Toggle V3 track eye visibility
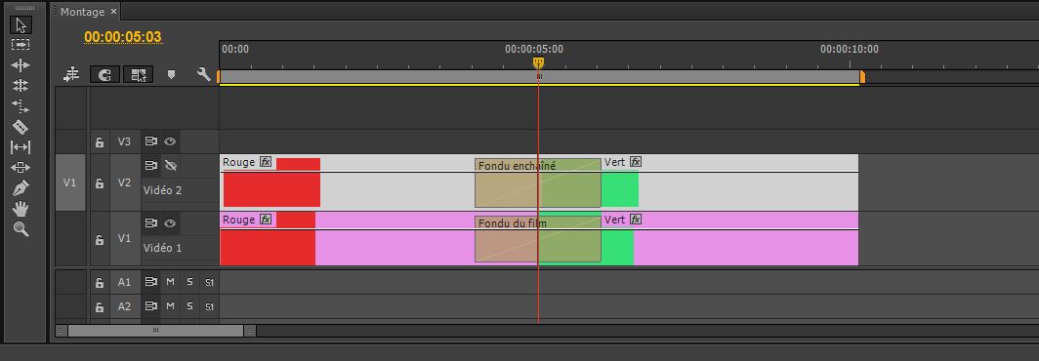This screenshot has width=1039, height=361. [170, 141]
